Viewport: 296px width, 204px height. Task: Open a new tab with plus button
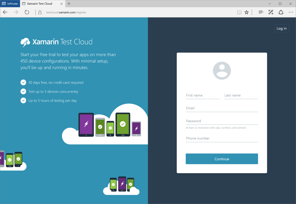[69, 3]
